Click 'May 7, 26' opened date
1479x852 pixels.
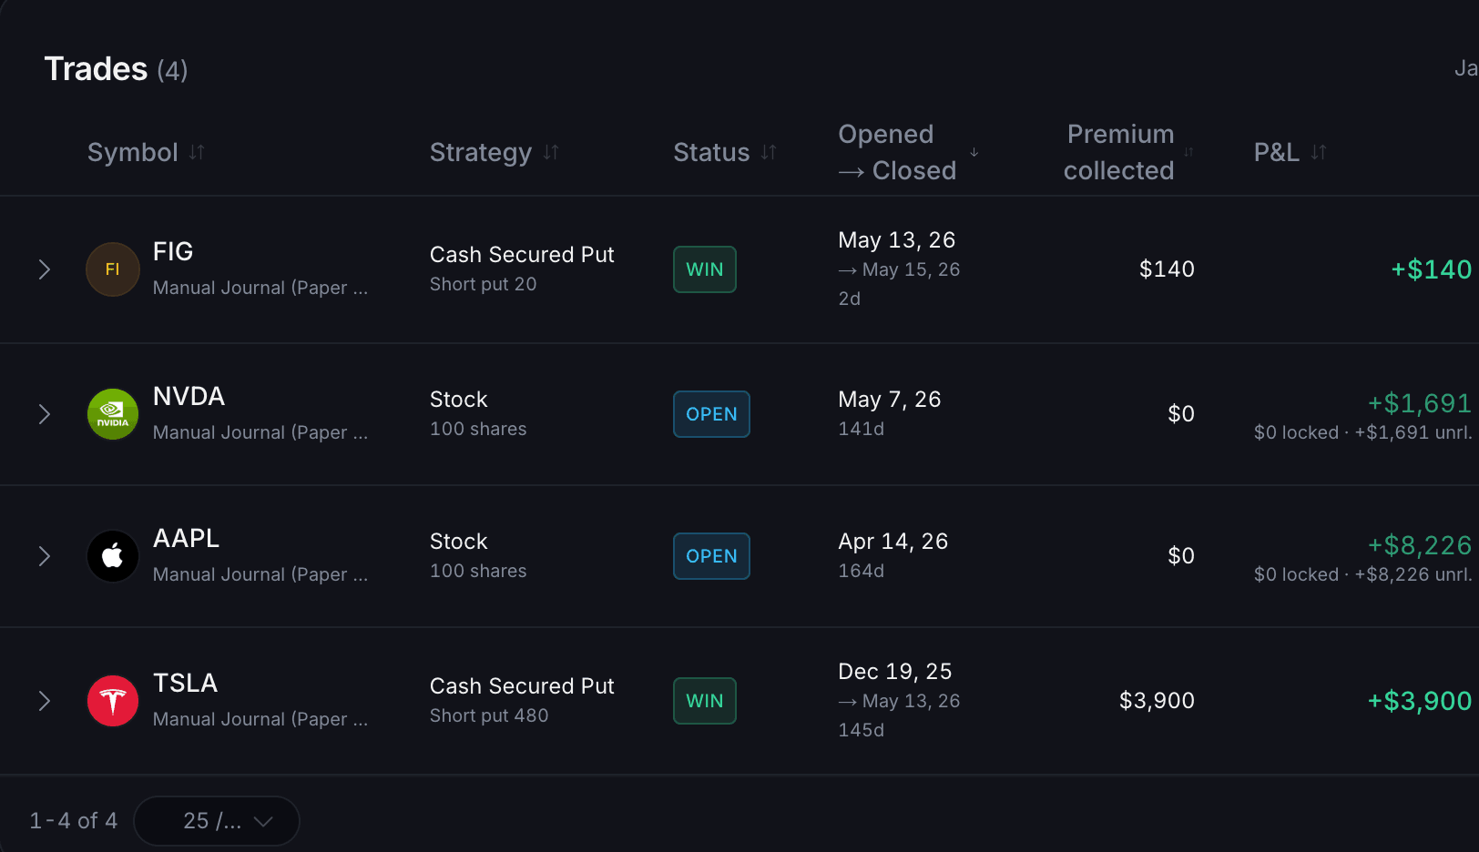(x=890, y=400)
